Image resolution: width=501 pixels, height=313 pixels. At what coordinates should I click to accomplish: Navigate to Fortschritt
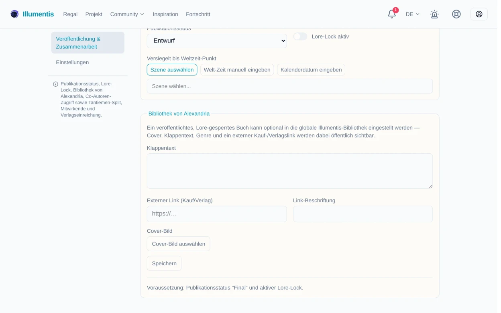click(x=198, y=14)
